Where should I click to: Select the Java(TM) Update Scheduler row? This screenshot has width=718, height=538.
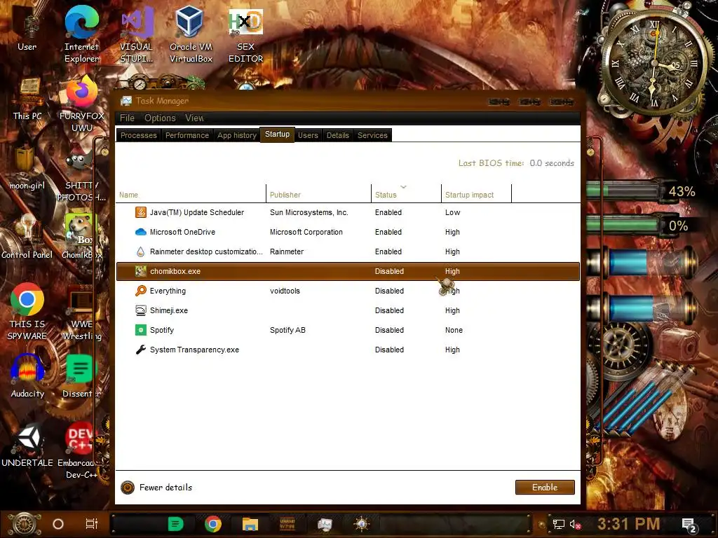pyautogui.click(x=348, y=212)
